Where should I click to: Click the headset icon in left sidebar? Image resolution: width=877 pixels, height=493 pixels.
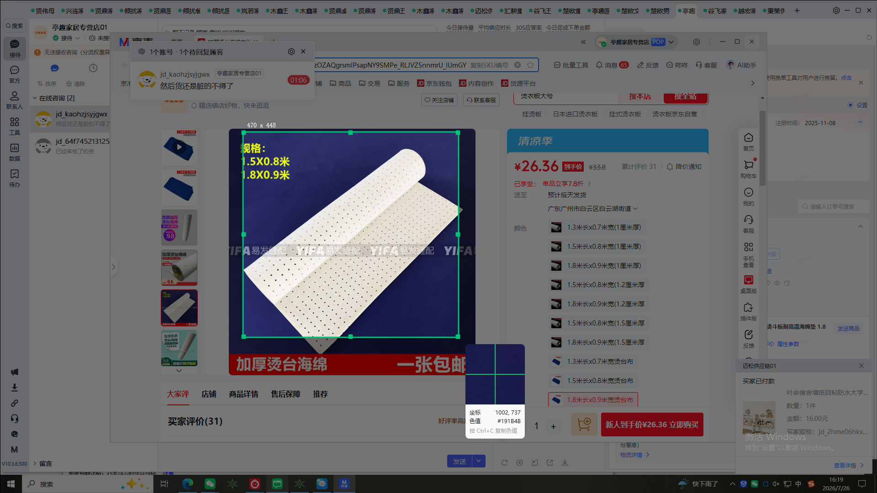coord(15,419)
